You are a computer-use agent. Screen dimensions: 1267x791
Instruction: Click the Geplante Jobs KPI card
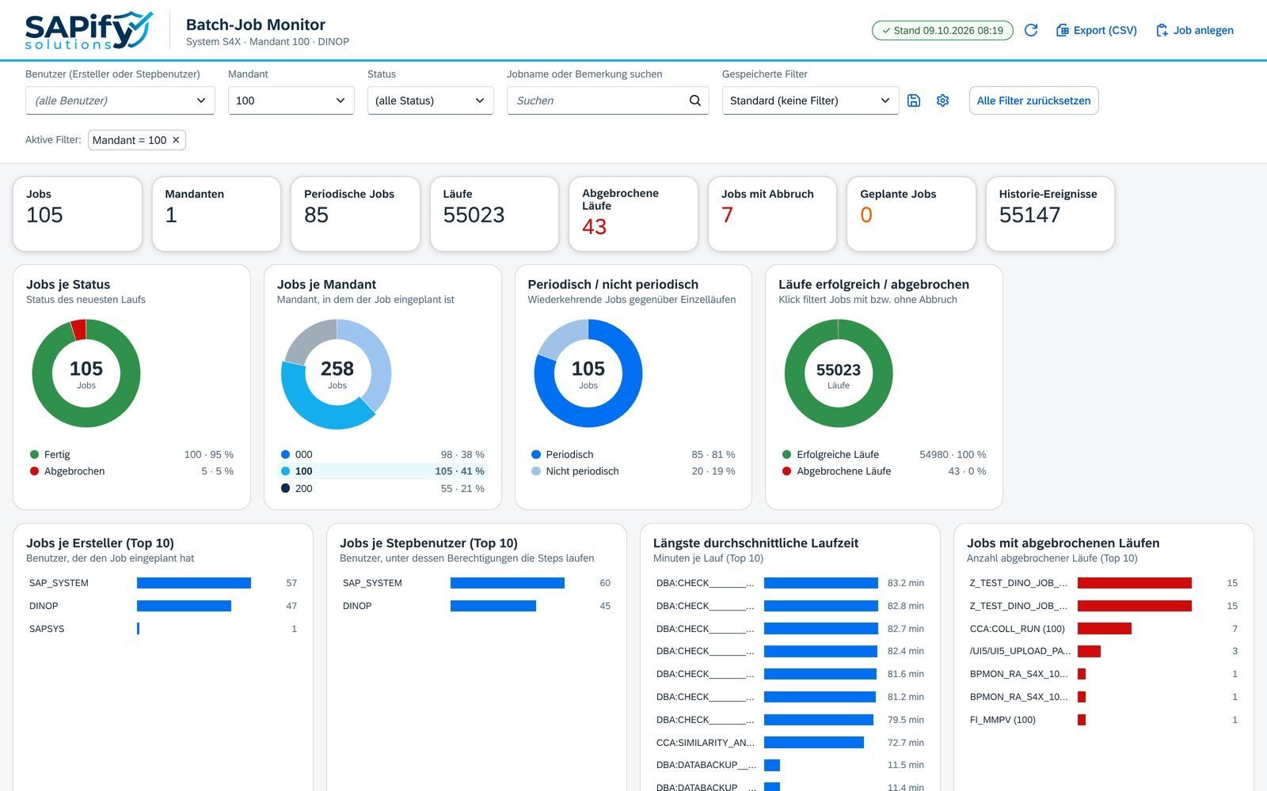(911, 214)
